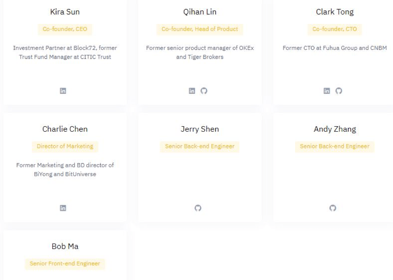Click the Director of Marketing badge
393x280 pixels.
coord(65,146)
